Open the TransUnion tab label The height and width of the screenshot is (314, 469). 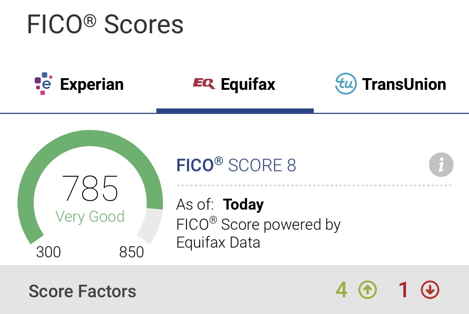click(404, 84)
